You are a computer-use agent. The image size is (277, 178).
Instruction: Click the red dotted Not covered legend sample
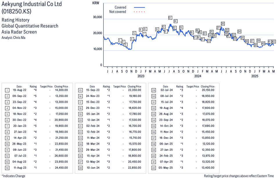pyautogui.click(x=139, y=12)
